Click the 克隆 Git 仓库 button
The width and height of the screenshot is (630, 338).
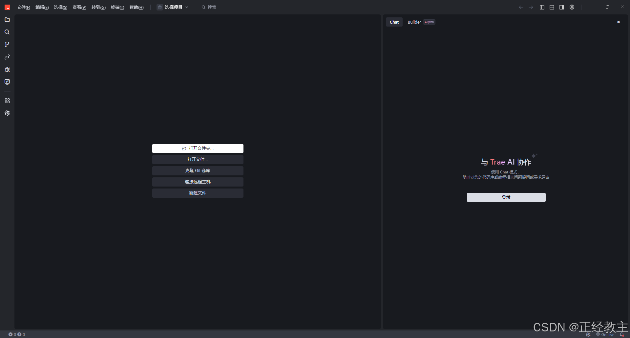(x=198, y=171)
